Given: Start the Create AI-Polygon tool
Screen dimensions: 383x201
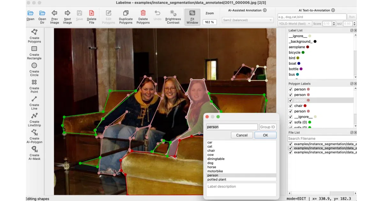Looking at the screenshot, I should (x=34, y=136).
